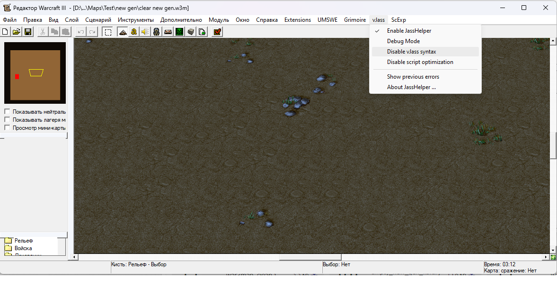Toggle the checked Enable JassHelper option

point(425,31)
